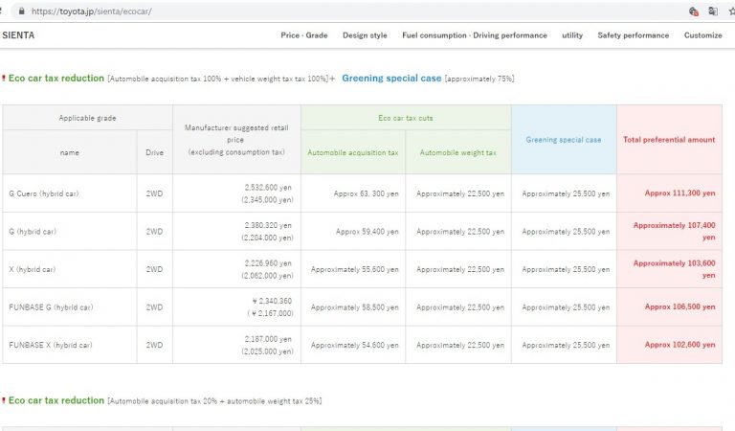Open the utility menu item
Viewport: 735px width, 431px height.
click(572, 35)
